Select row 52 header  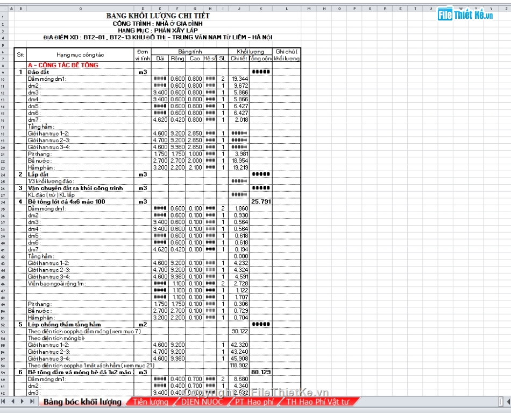(3, 325)
